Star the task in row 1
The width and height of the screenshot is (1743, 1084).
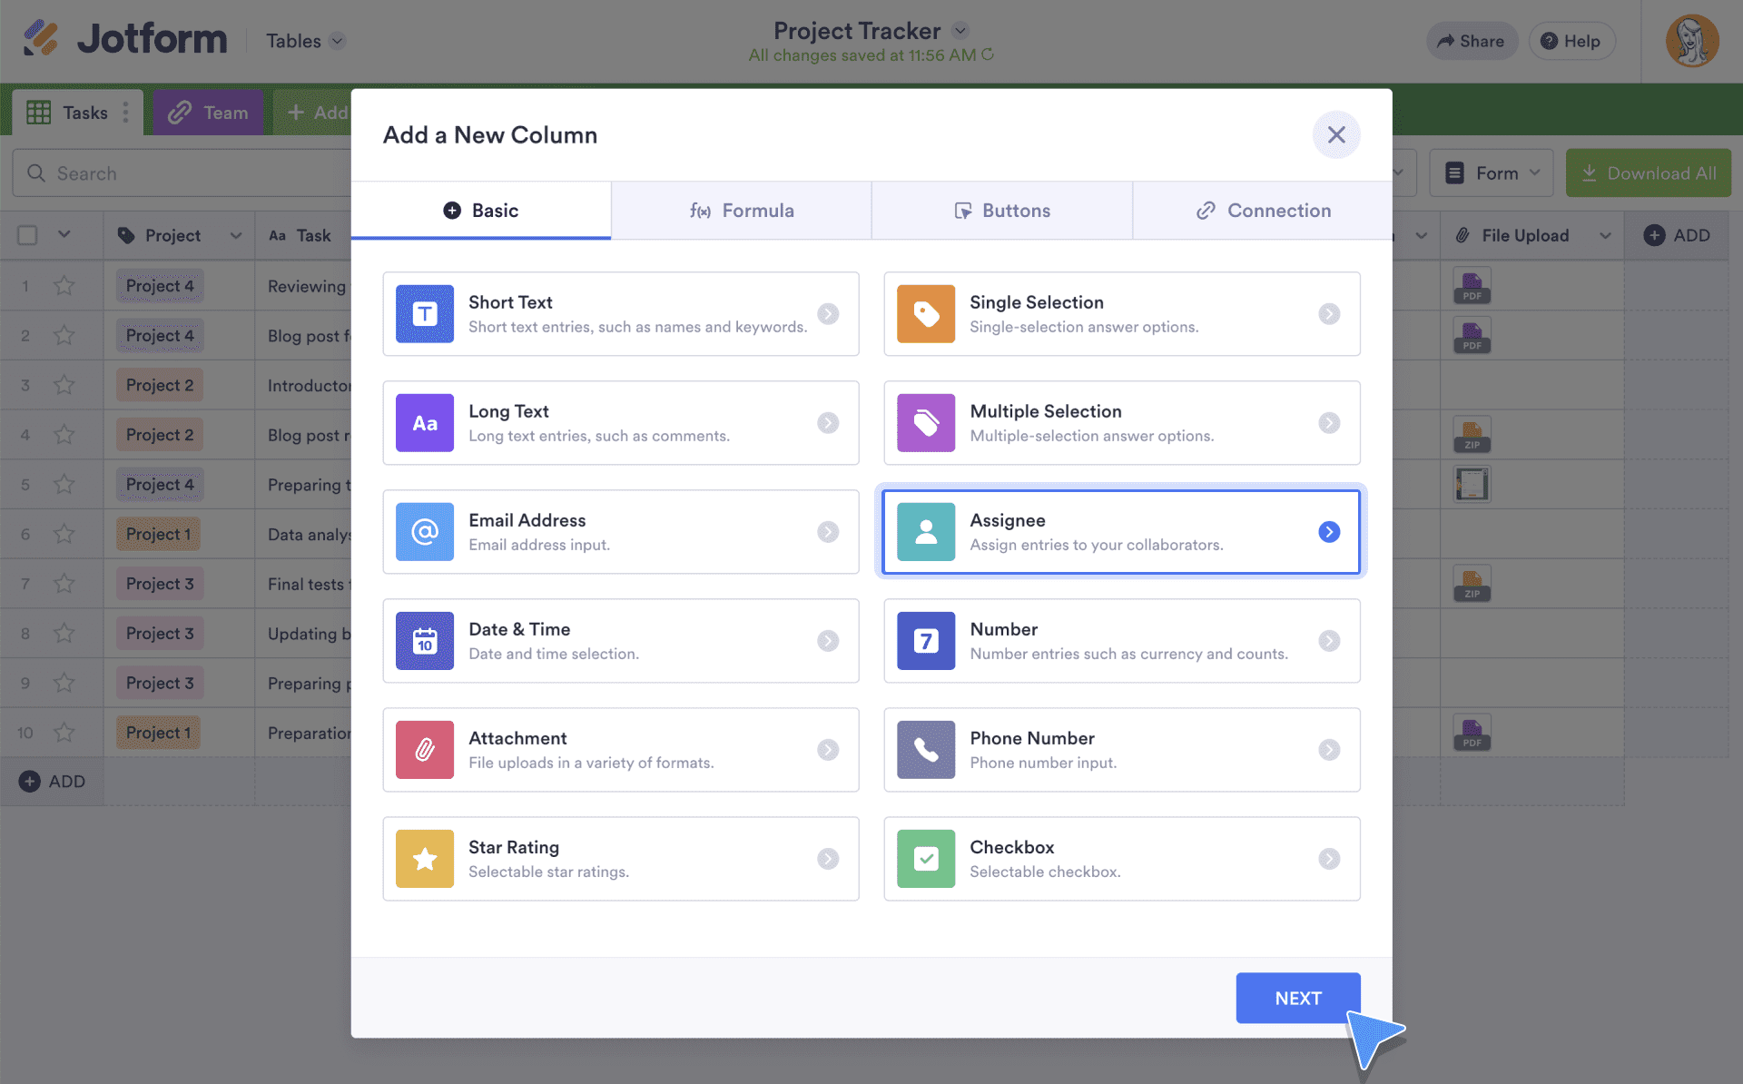[x=64, y=285]
